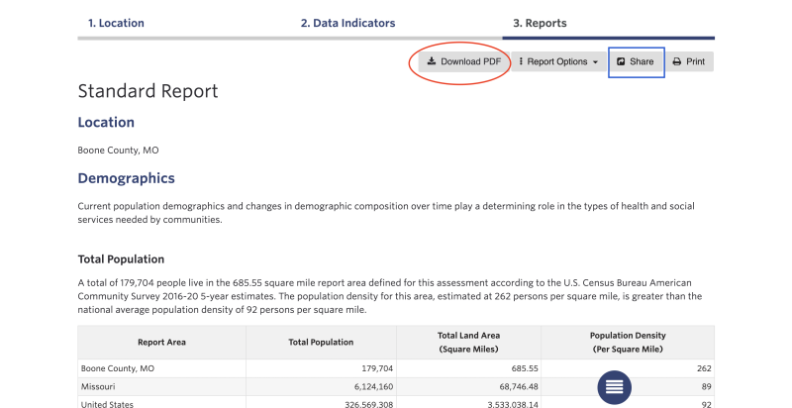Image resolution: width=792 pixels, height=408 pixels.
Task: Click the Download PDF button
Action: tap(463, 61)
